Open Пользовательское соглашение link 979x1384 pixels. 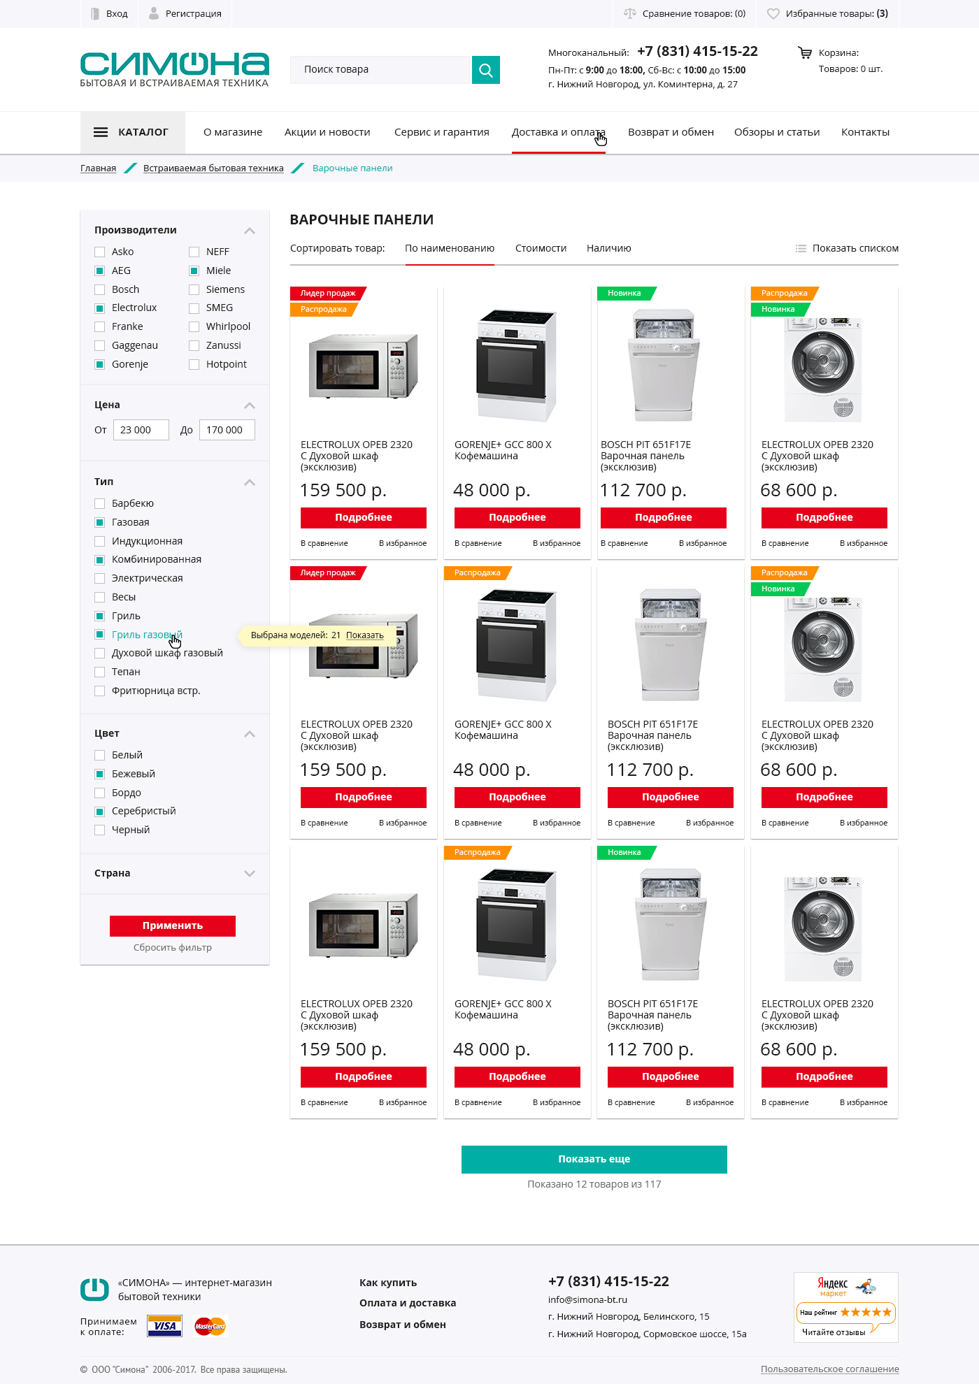tap(830, 1369)
